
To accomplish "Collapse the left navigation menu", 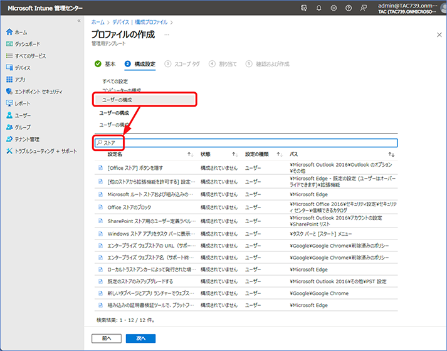I will pyautogui.click(x=79, y=21).
